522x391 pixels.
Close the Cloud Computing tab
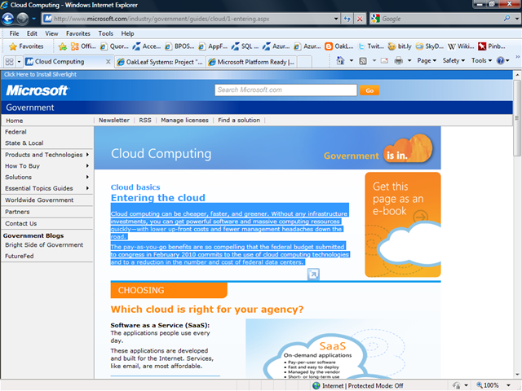tap(108, 62)
